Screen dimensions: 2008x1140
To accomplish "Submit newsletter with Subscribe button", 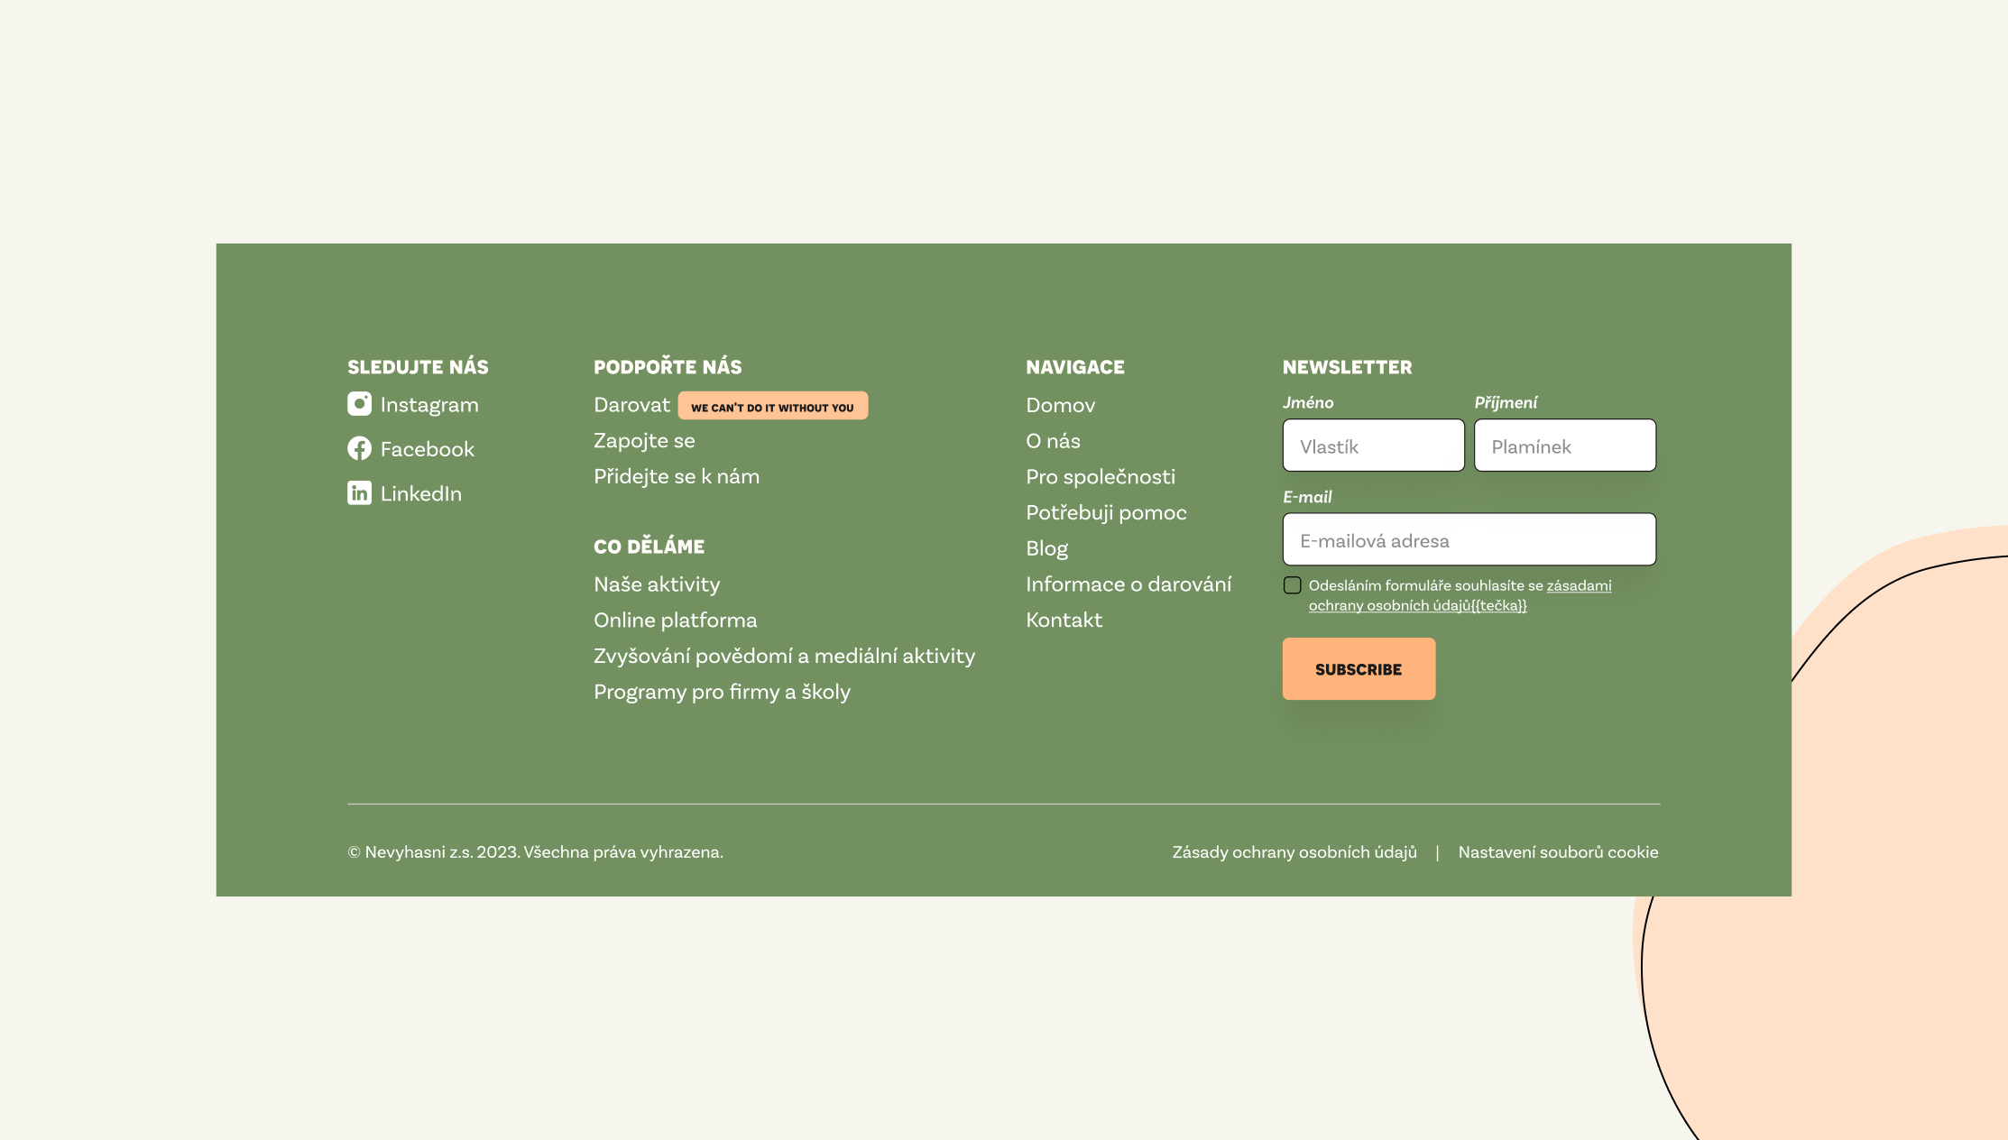I will (x=1359, y=668).
